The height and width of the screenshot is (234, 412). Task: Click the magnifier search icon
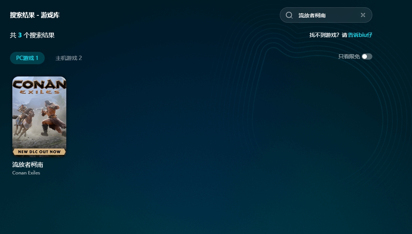click(289, 15)
